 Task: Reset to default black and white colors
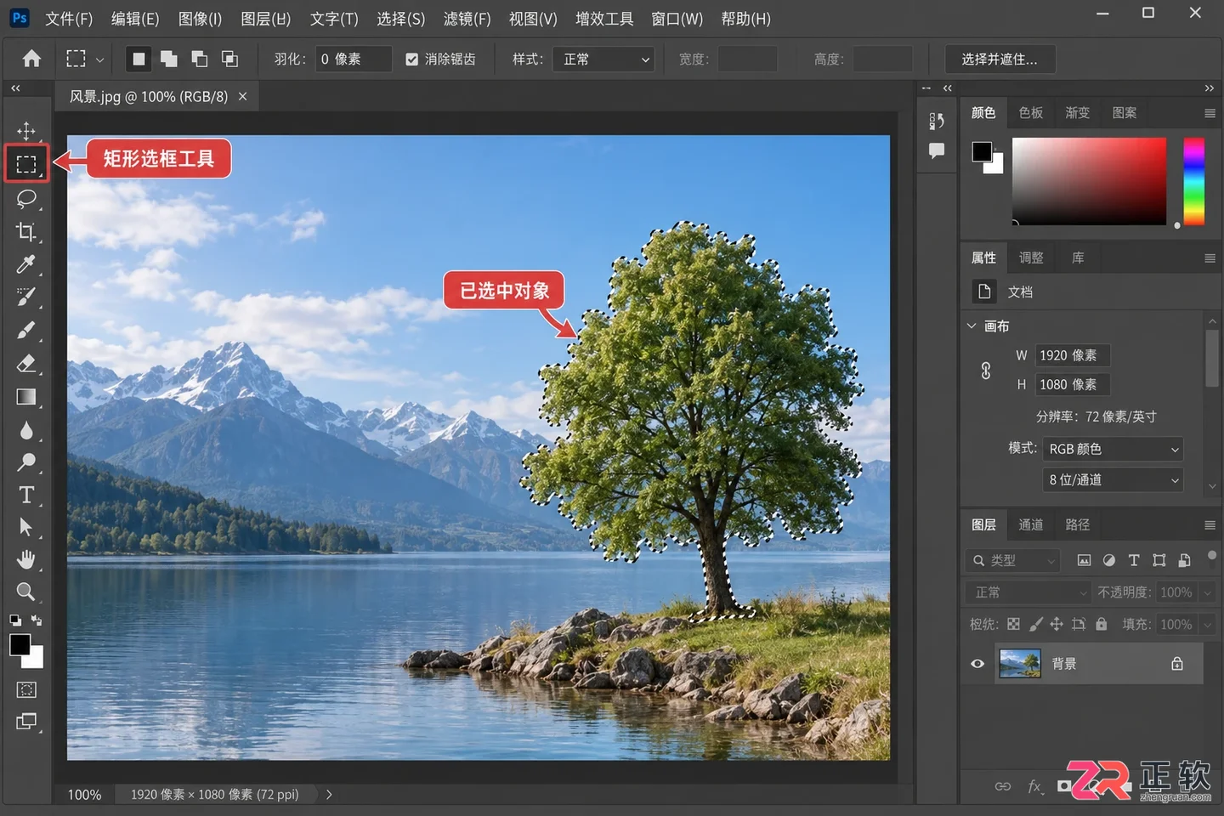[15, 620]
